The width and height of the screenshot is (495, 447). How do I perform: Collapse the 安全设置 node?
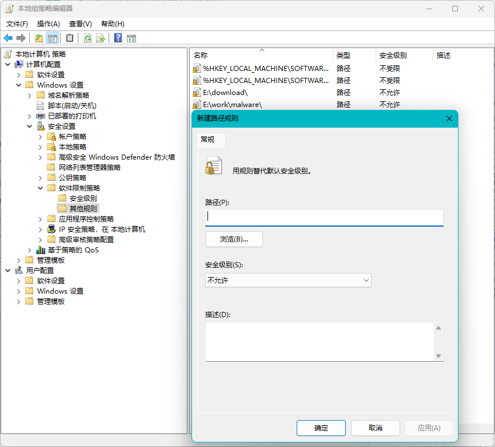coord(29,126)
